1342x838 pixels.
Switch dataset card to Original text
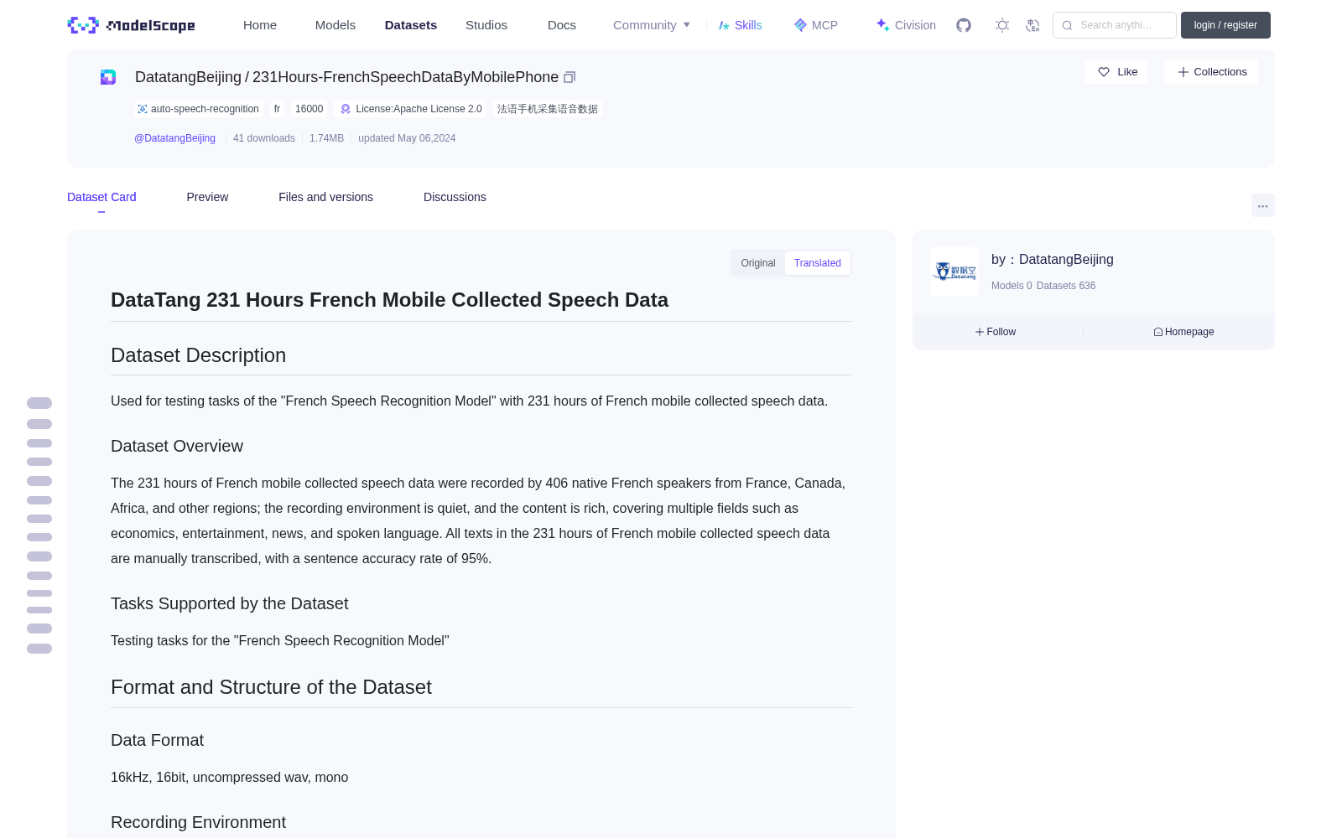click(758, 263)
